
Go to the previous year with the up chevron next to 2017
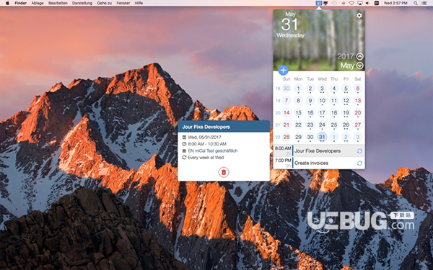(359, 56)
